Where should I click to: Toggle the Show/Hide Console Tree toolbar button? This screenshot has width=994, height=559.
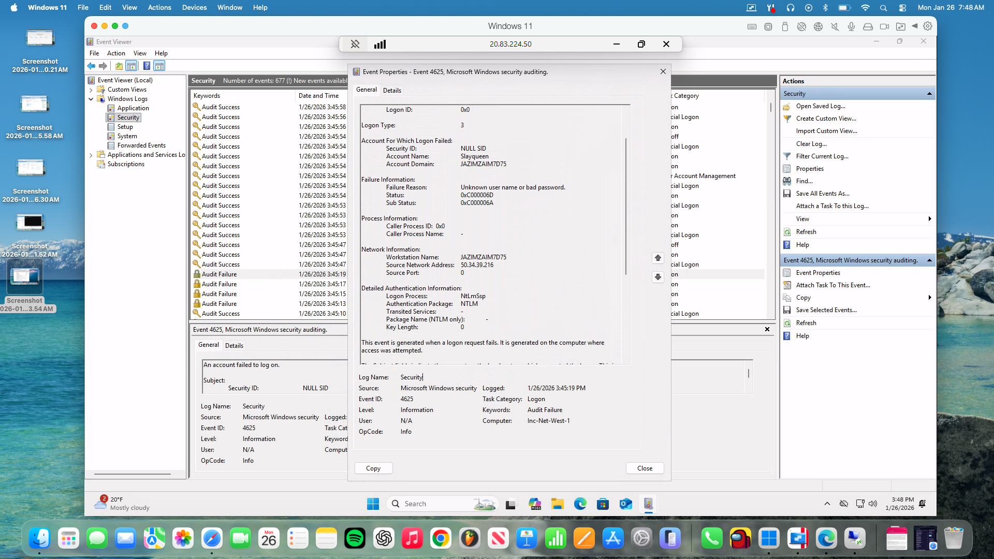(131, 66)
